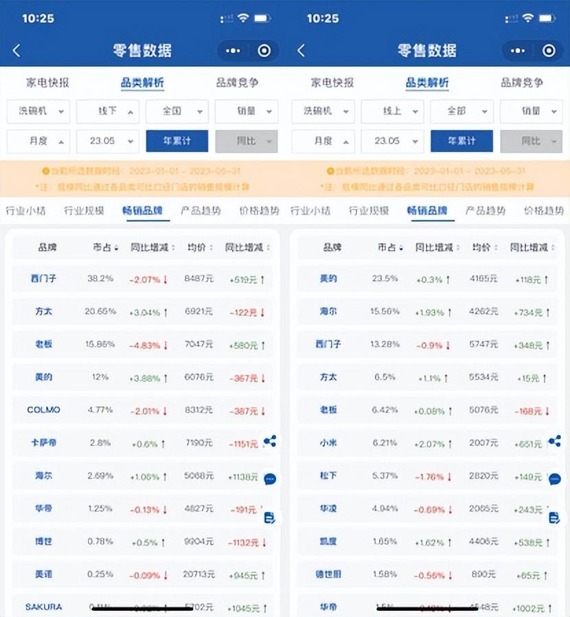The width and height of the screenshot is (570, 617).
Task: Open left screen's three-dot more menu
Action: pos(233,51)
